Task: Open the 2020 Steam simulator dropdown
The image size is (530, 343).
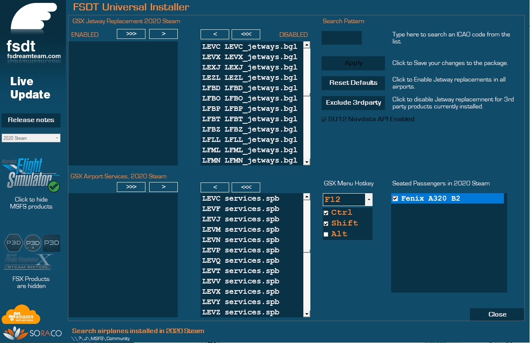Action: tap(31, 138)
